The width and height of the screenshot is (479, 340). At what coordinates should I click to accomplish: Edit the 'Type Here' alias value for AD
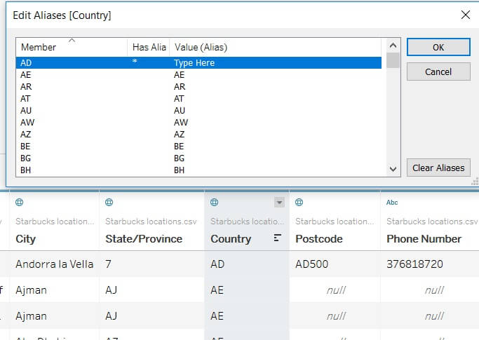(x=194, y=63)
